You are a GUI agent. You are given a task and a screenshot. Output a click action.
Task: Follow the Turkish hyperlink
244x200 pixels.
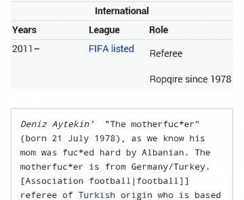pyautogui.click(x=97, y=195)
